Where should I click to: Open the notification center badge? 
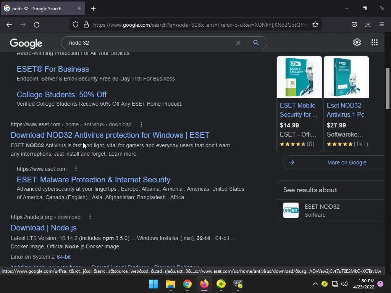coord(380,284)
